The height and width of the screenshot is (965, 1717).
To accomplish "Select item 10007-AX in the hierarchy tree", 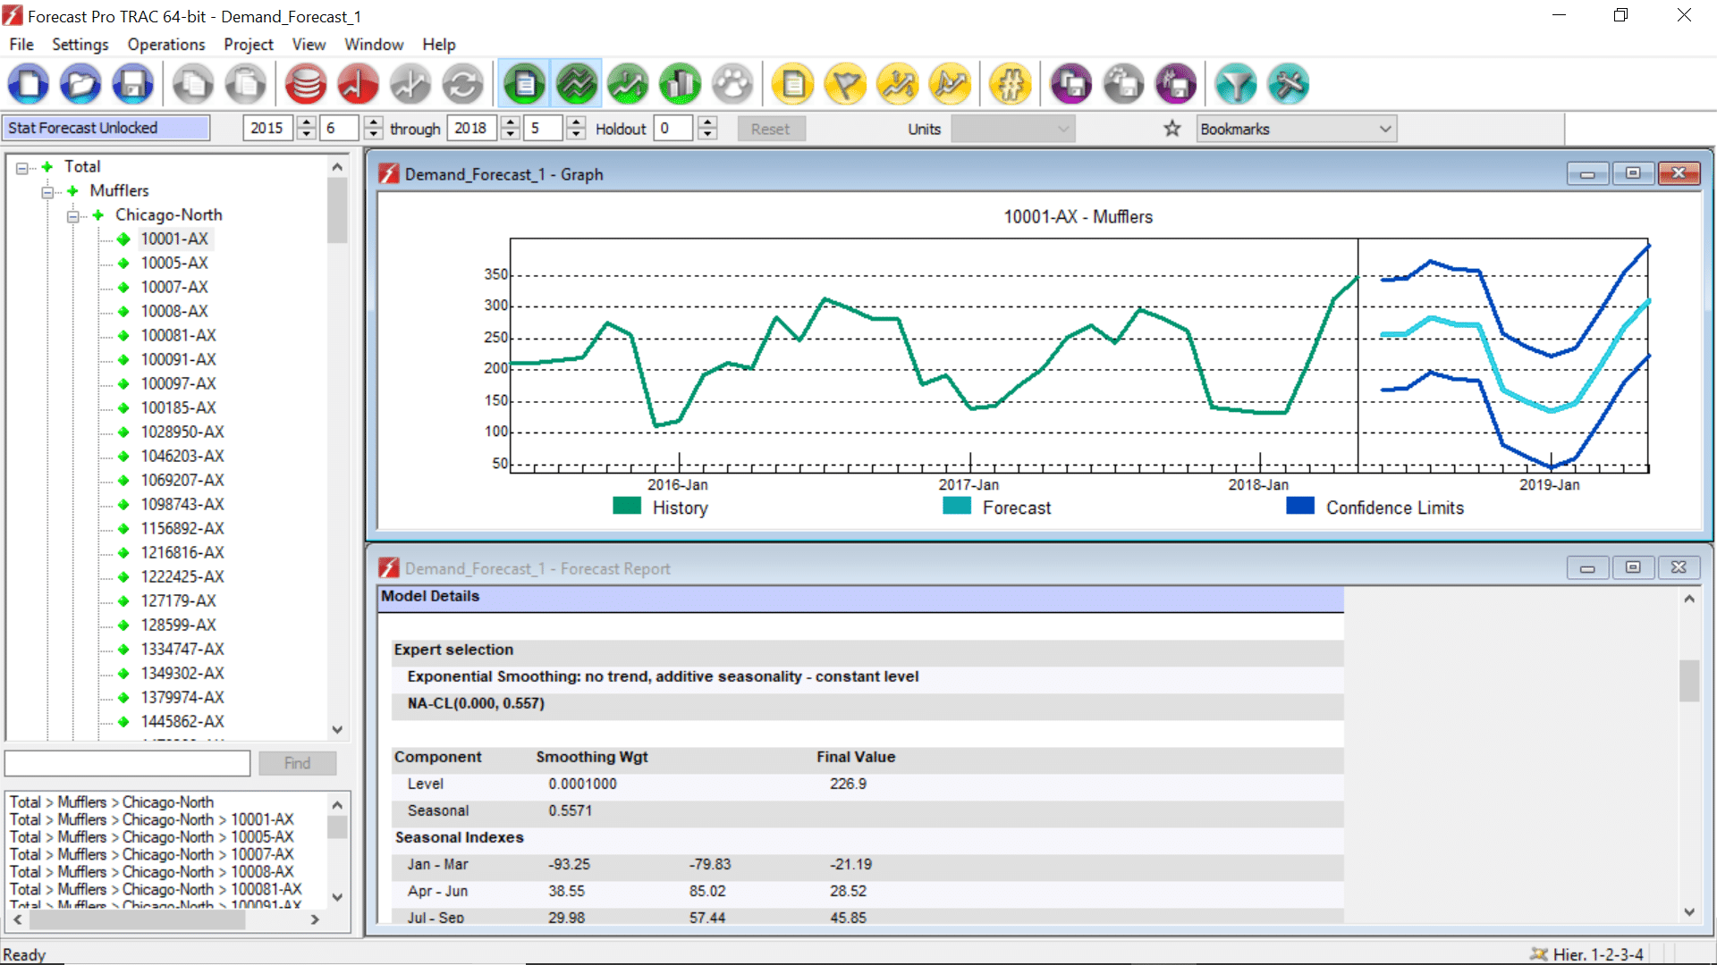I will pyautogui.click(x=173, y=287).
